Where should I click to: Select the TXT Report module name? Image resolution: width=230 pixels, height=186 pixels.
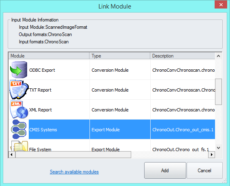(40, 90)
